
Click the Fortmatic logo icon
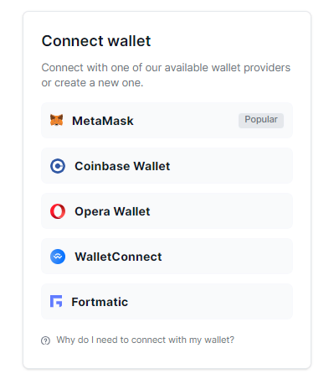tap(56, 301)
